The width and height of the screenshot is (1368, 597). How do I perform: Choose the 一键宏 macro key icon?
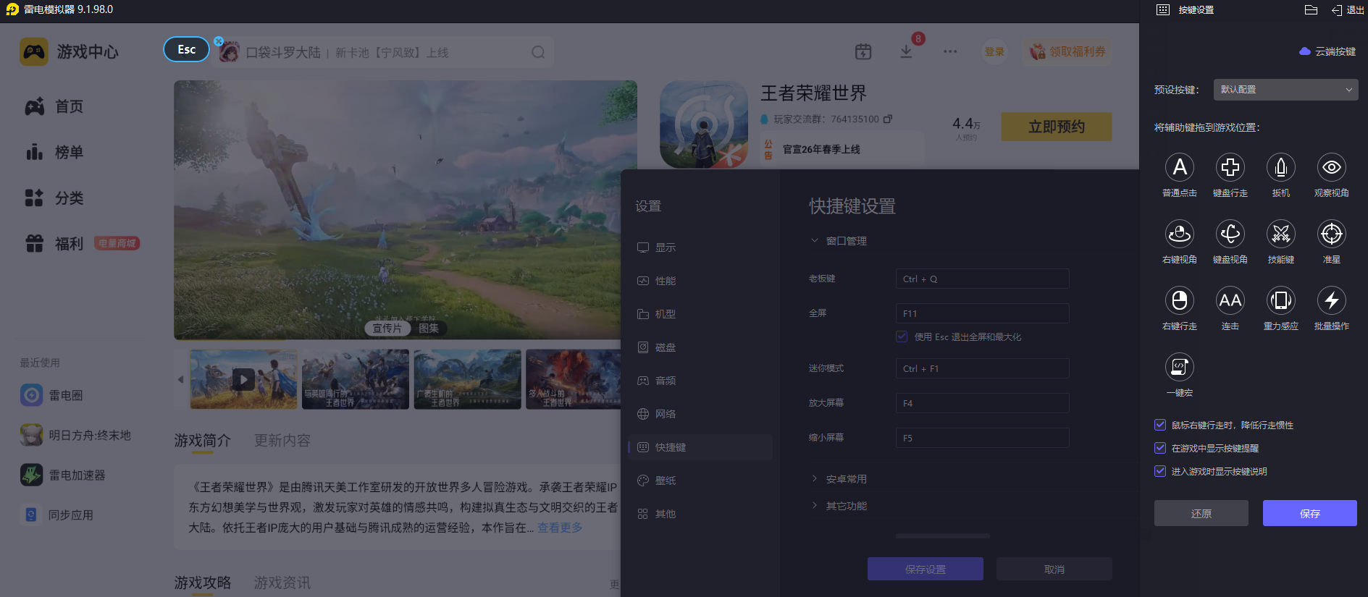pyautogui.click(x=1179, y=368)
